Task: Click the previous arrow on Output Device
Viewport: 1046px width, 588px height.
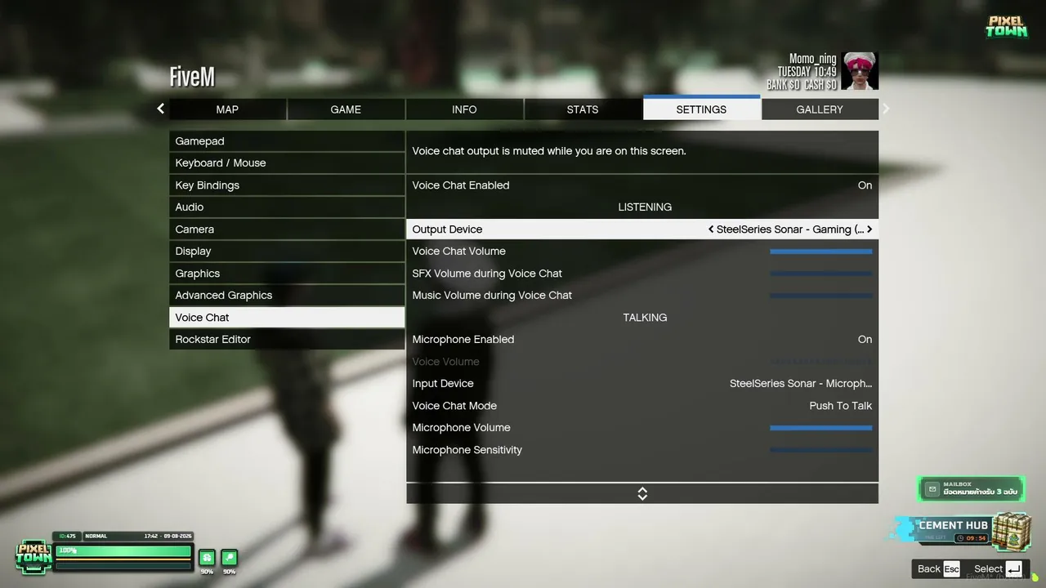Action: pyautogui.click(x=711, y=229)
